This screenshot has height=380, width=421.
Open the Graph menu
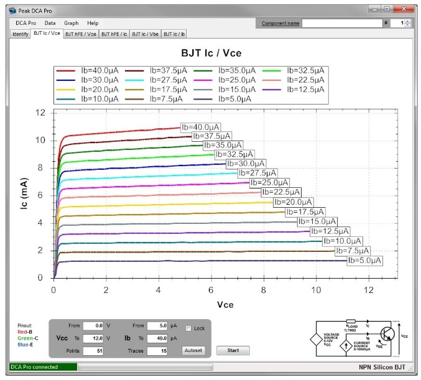(72, 23)
